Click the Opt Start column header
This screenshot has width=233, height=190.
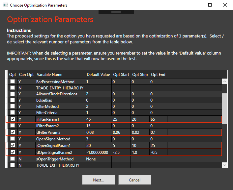(x=121, y=75)
